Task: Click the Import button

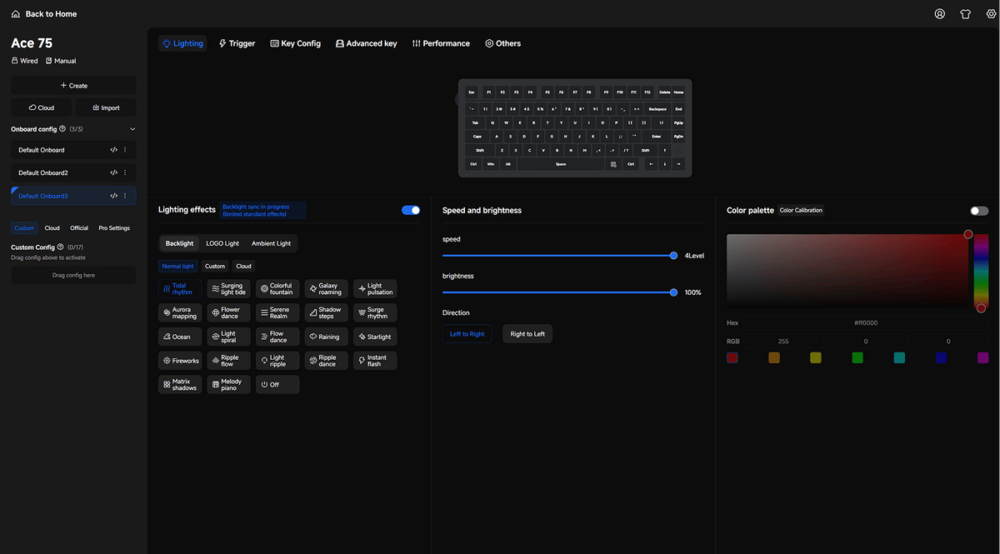Action: pos(106,107)
